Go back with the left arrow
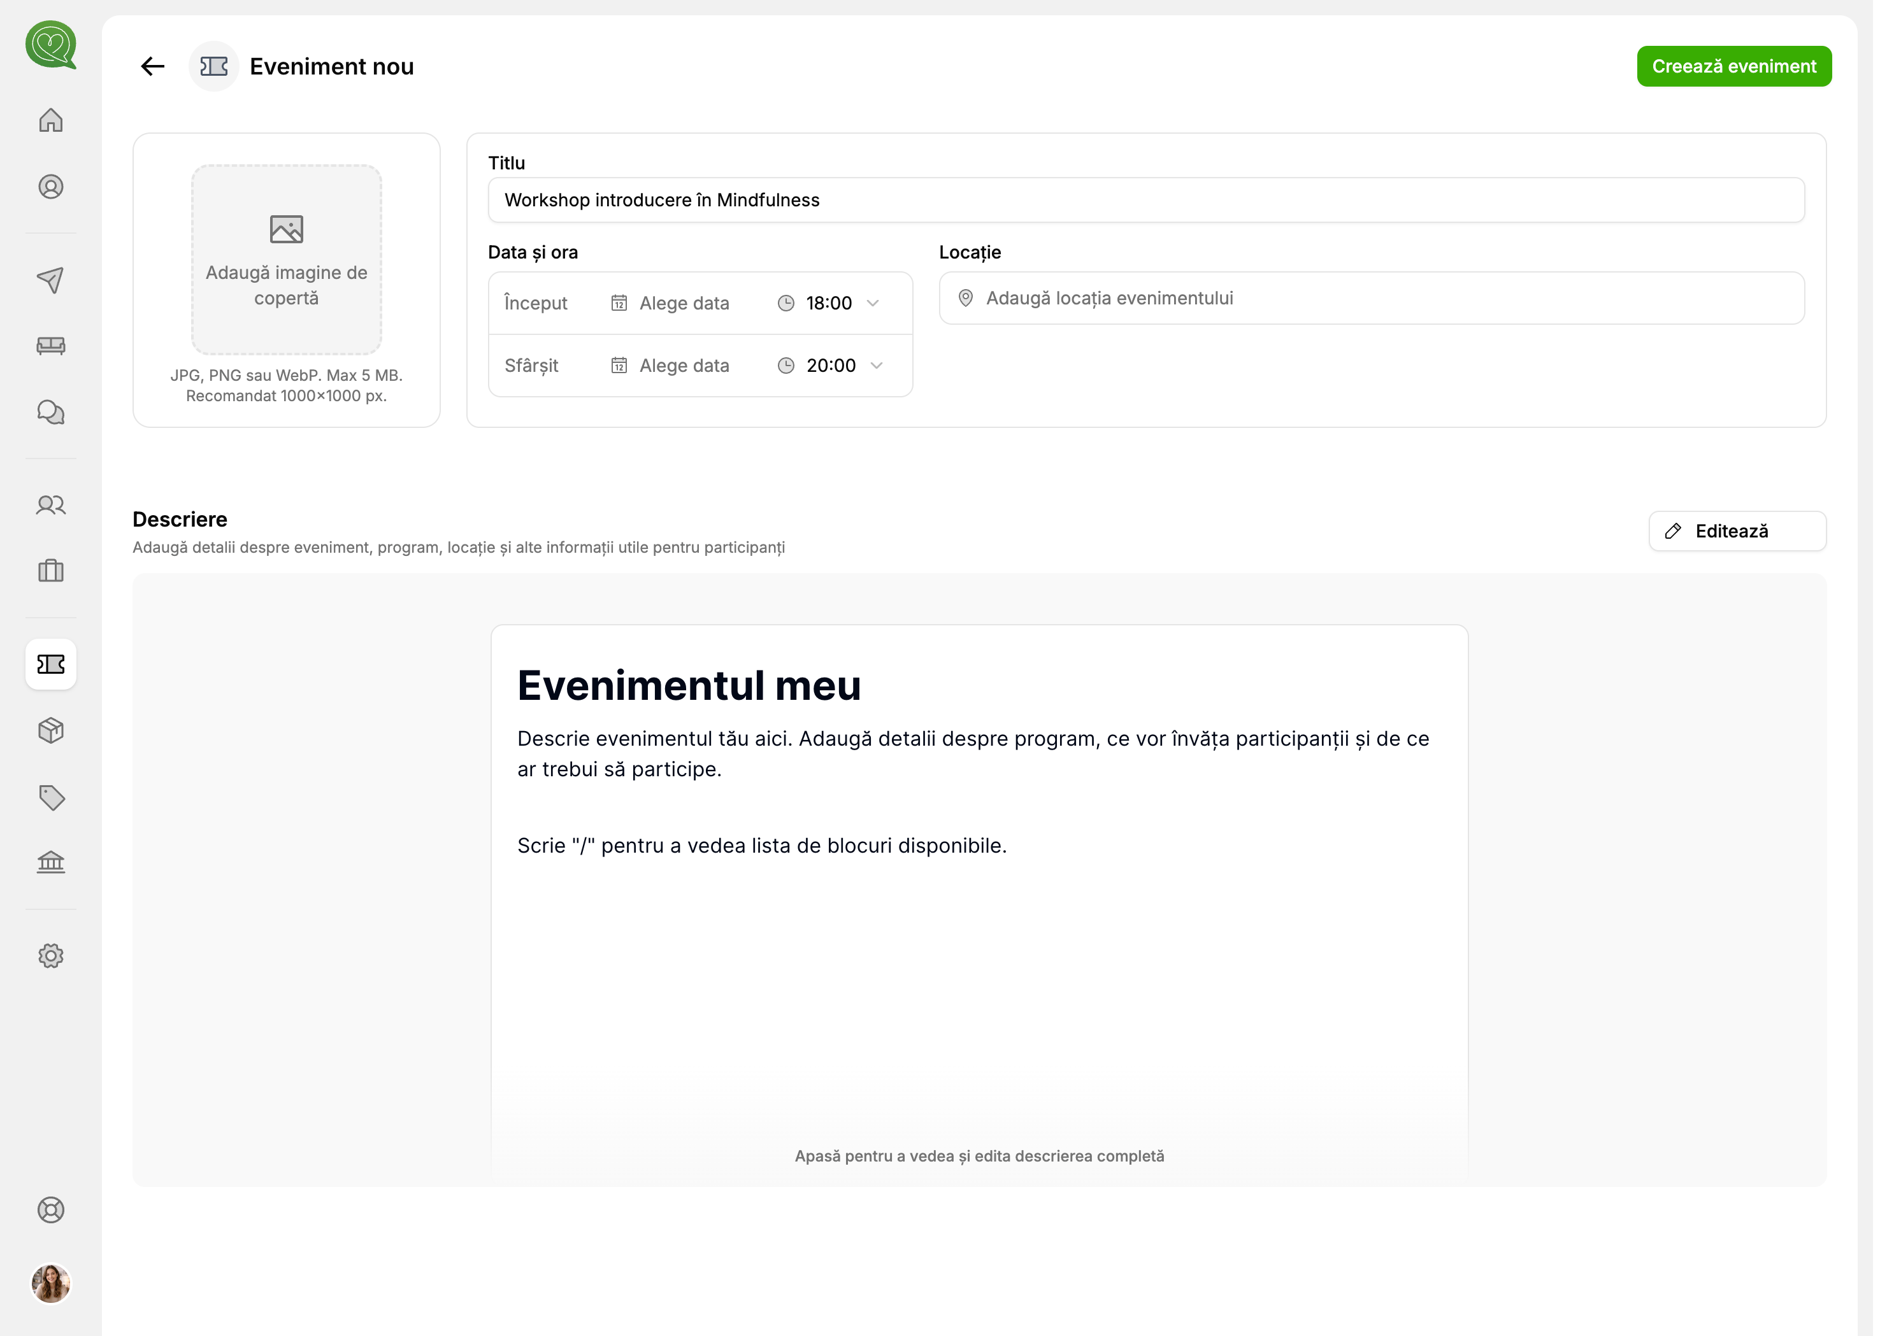Viewport: 1887px width, 1336px height. (153, 67)
